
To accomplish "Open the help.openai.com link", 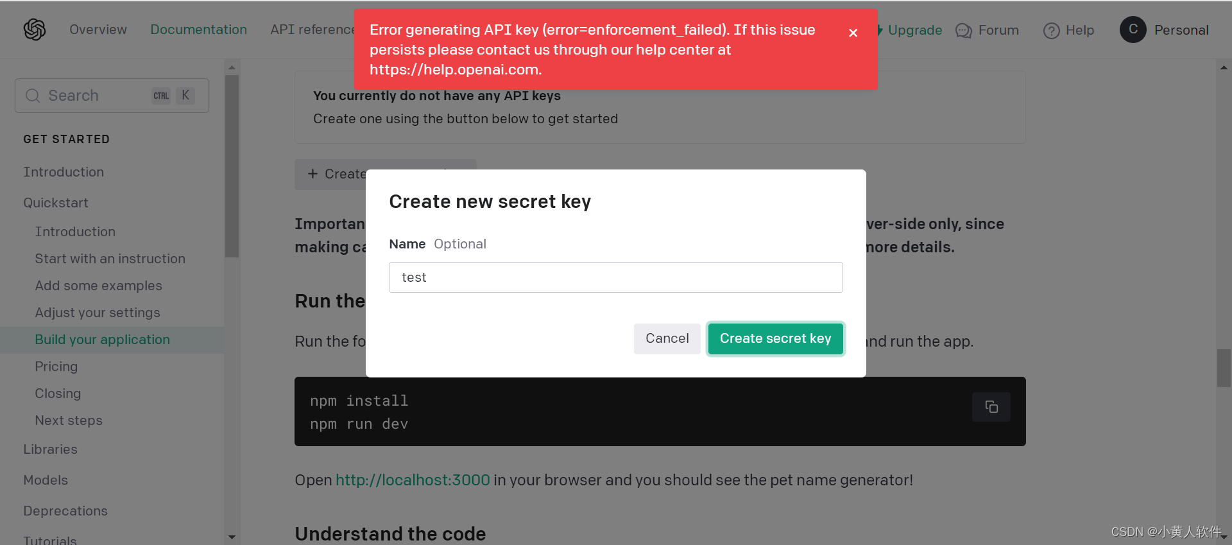I will point(453,70).
